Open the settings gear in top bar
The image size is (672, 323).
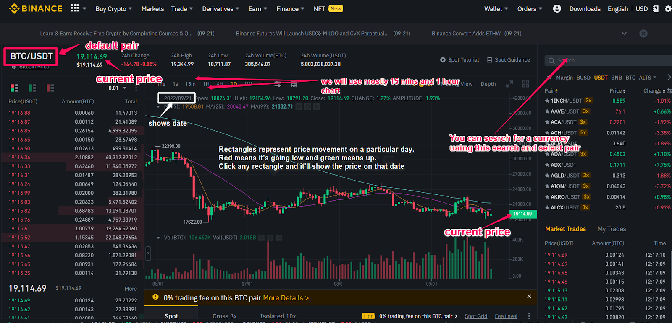[x=668, y=9]
